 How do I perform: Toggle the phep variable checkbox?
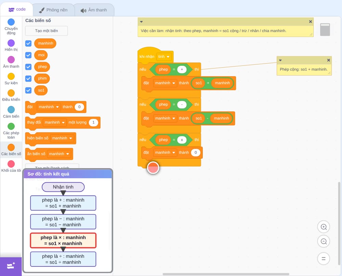pyautogui.click(x=28, y=67)
